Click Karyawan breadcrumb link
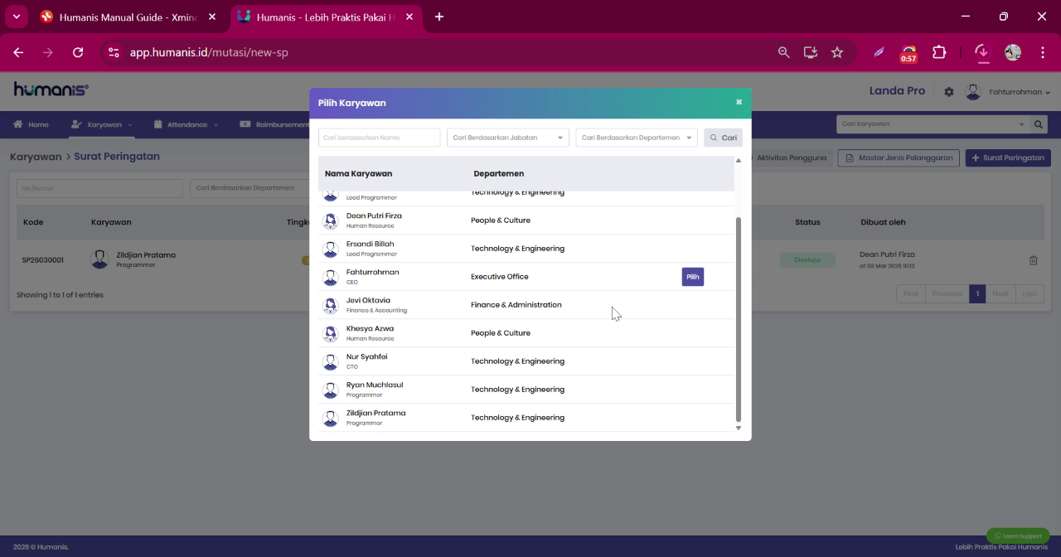This screenshot has width=1061, height=557. click(x=36, y=156)
